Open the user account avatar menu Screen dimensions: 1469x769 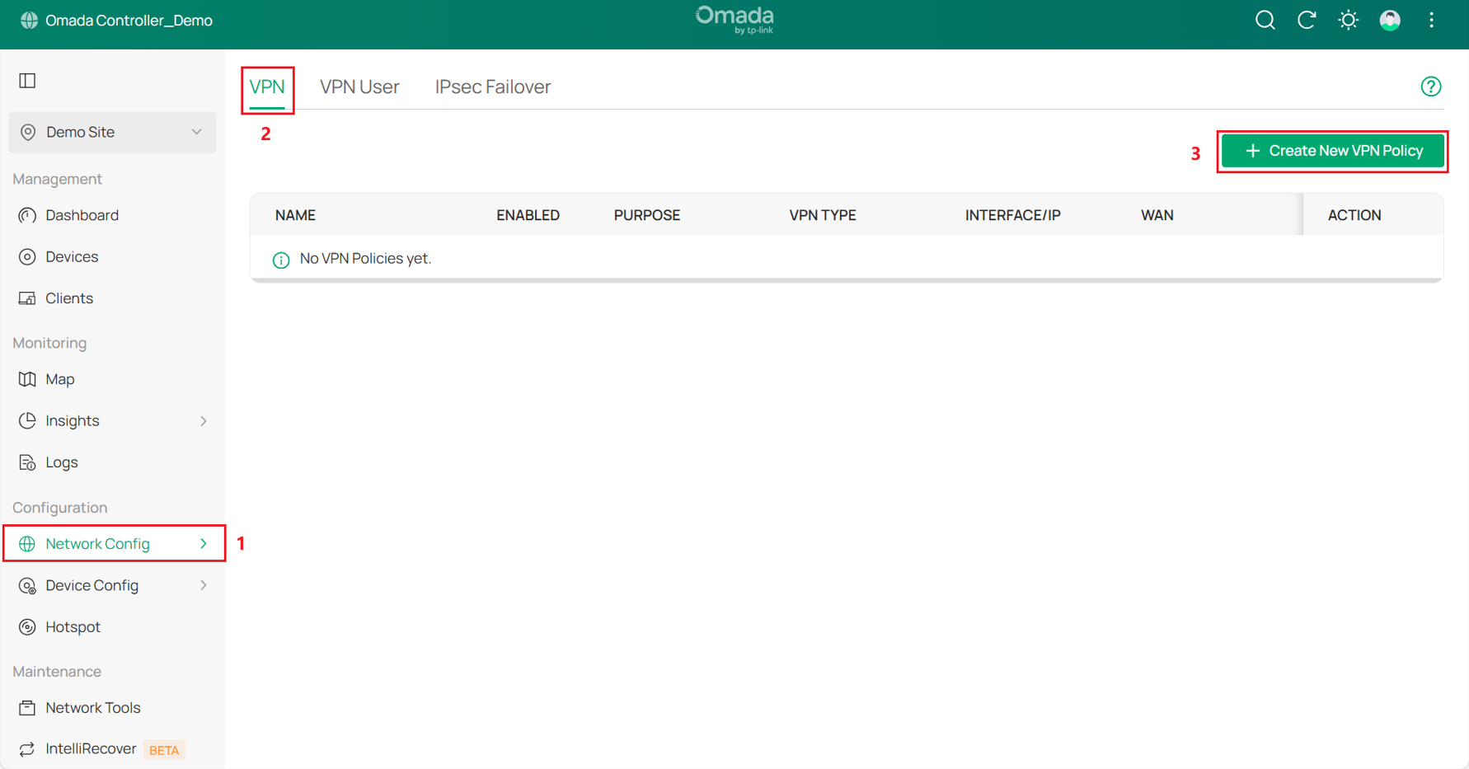1390,20
